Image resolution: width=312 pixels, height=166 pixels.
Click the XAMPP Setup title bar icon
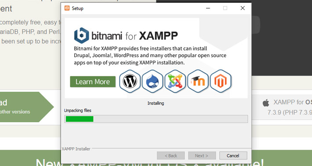(x=67, y=8)
